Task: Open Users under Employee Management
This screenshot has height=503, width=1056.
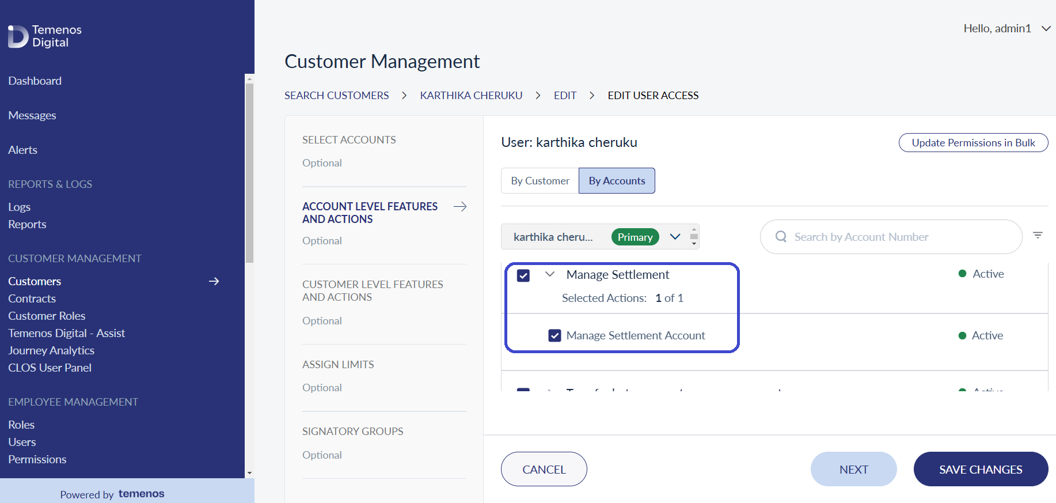Action: 22,442
